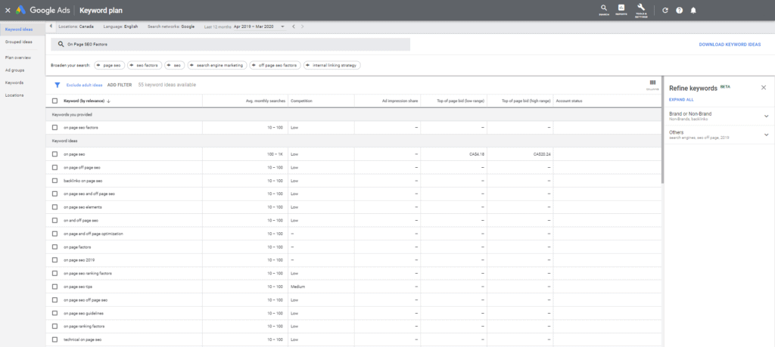
Task: Click the CA$20.24 high bid value
Action: (x=542, y=154)
